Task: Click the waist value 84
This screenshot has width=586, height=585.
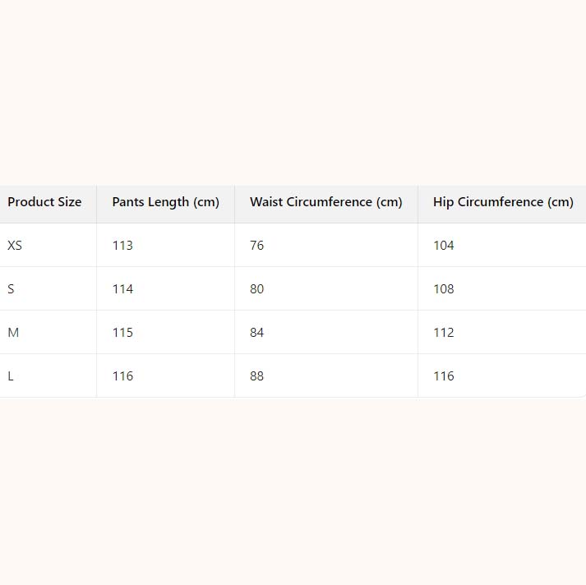Action: point(256,333)
